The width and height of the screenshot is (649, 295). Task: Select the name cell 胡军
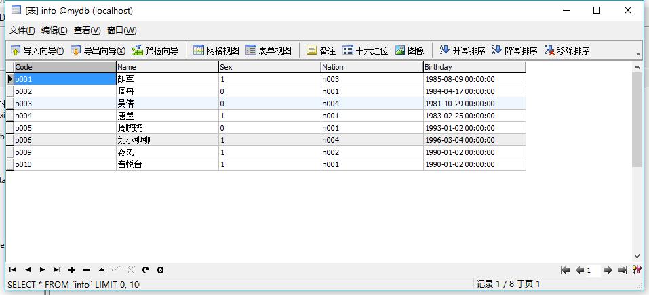click(x=168, y=79)
